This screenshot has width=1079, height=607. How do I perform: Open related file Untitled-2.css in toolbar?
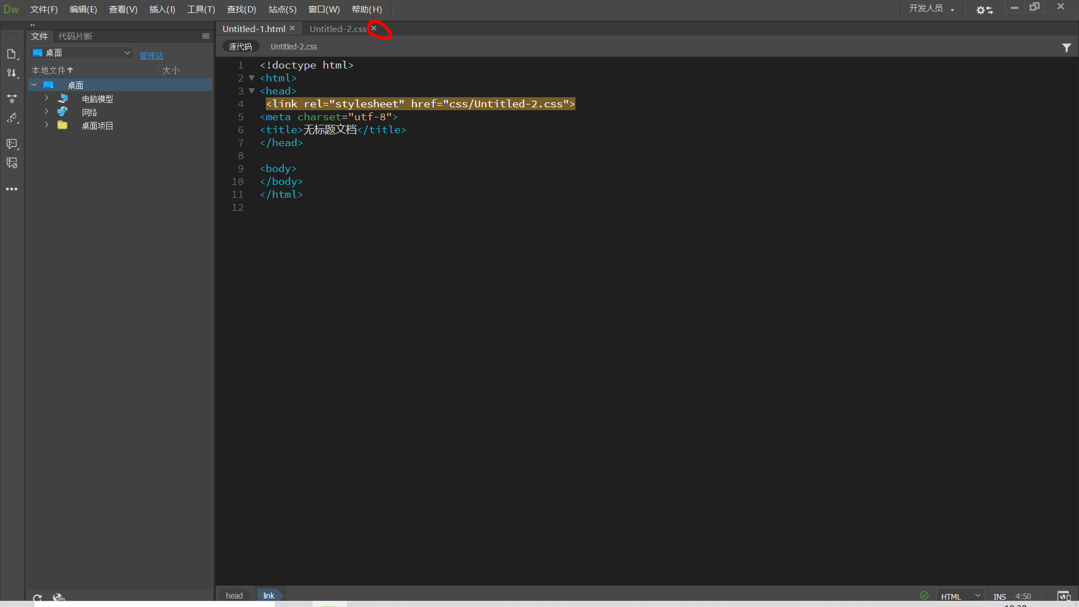[x=294, y=47]
